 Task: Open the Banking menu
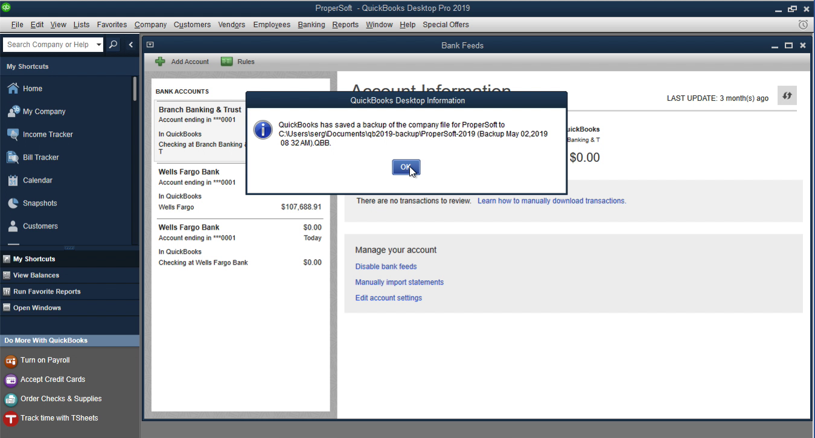click(x=312, y=25)
